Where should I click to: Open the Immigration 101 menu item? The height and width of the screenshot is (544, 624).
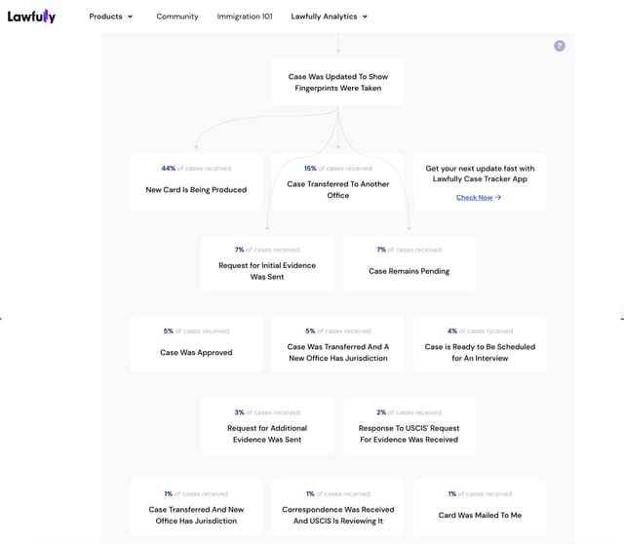pos(245,17)
